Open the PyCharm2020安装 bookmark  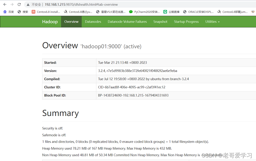pyautogui.click(x=144, y=12)
